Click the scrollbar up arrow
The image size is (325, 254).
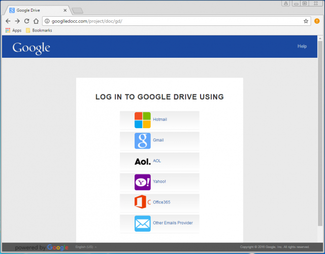[320, 39]
